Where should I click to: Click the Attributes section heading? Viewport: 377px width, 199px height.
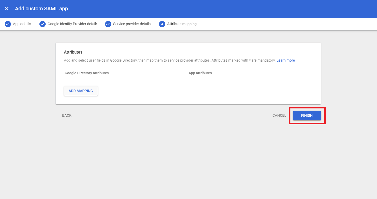pos(73,52)
